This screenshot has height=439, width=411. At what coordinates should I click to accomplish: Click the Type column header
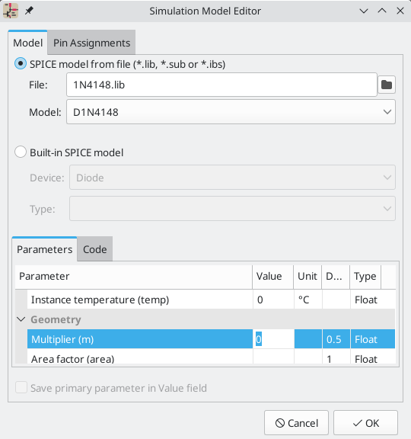pyautogui.click(x=365, y=277)
